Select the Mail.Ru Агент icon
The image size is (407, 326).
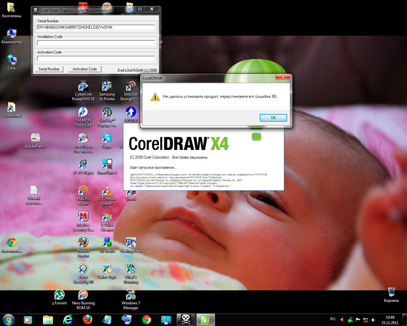[83, 195]
